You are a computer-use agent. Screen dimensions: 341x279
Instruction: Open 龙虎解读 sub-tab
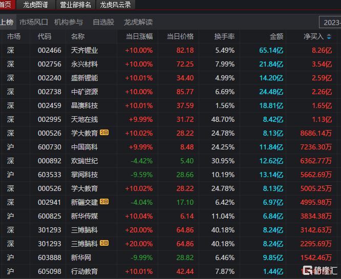138,22
